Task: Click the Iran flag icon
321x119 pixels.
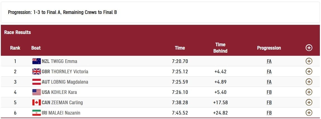Action: tap(36, 113)
